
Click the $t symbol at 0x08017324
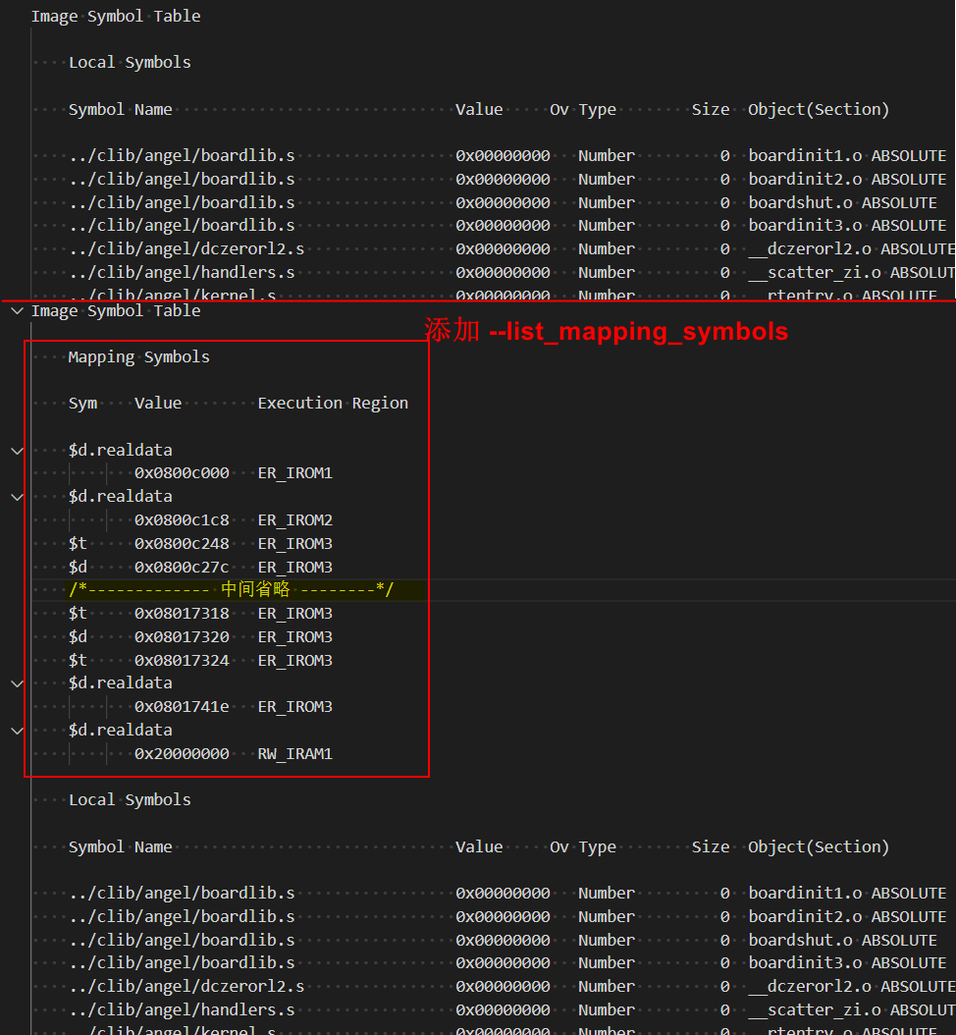78,661
